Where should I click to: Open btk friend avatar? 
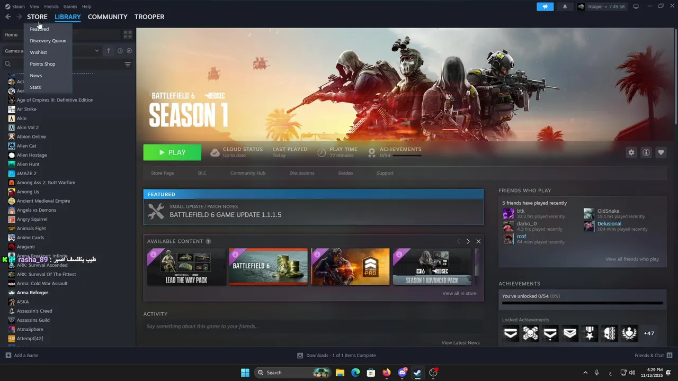[508, 213]
